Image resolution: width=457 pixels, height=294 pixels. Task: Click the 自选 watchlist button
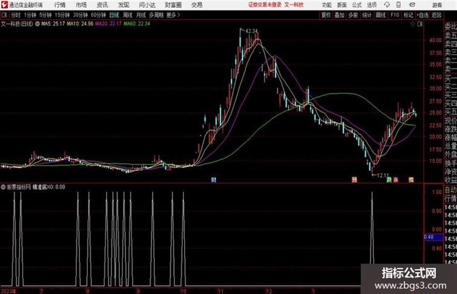[423, 15]
